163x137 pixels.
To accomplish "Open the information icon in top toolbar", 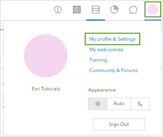I will tap(58, 9).
